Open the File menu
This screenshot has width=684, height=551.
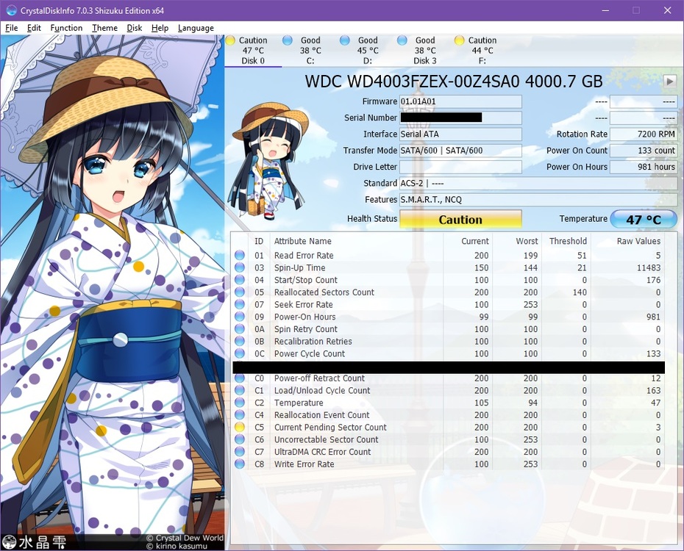(11, 28)
